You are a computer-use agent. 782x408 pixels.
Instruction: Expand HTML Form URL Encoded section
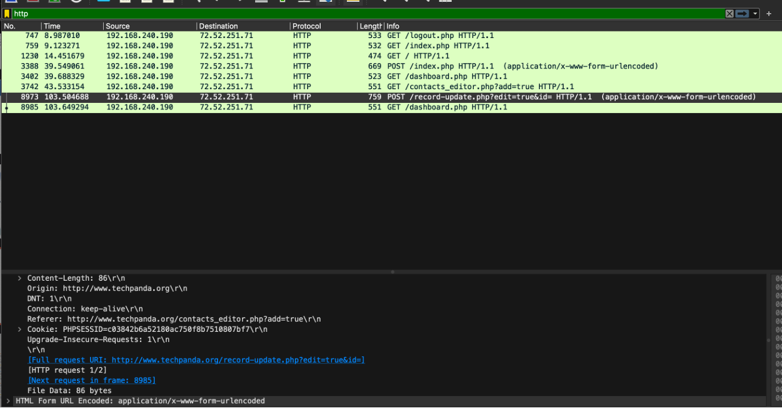pyautogui.click(x=8, y=401)
